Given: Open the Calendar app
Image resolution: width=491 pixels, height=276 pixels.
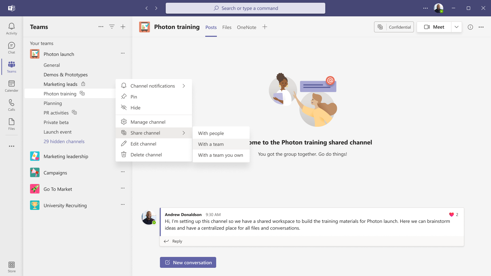Looking at the screenshot, I should [x=12, y=86].
